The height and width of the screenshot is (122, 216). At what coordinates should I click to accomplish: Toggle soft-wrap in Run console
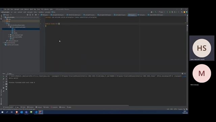pyautogui.click(x=6, y=82)
